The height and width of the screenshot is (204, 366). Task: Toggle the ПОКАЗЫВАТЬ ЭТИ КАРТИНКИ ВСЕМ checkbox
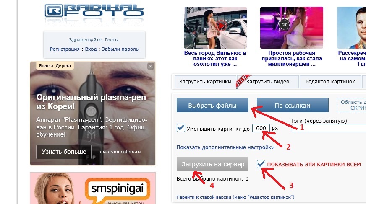click(x=261, y=164)
